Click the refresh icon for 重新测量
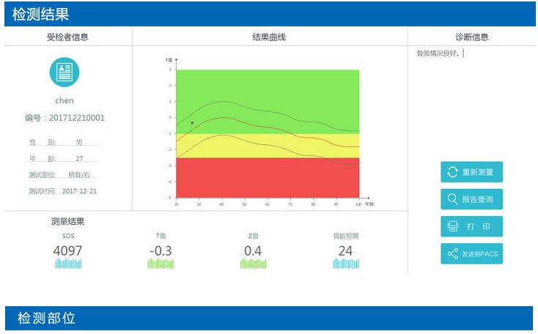Screen dimensions: 538x334 pyautogui.click(x=452, y=172)
